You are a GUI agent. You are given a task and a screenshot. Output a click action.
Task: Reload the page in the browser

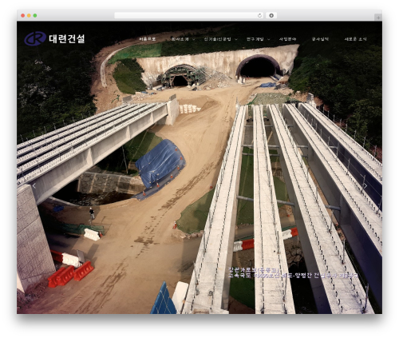pyautogui.click(x=259, y=15)
